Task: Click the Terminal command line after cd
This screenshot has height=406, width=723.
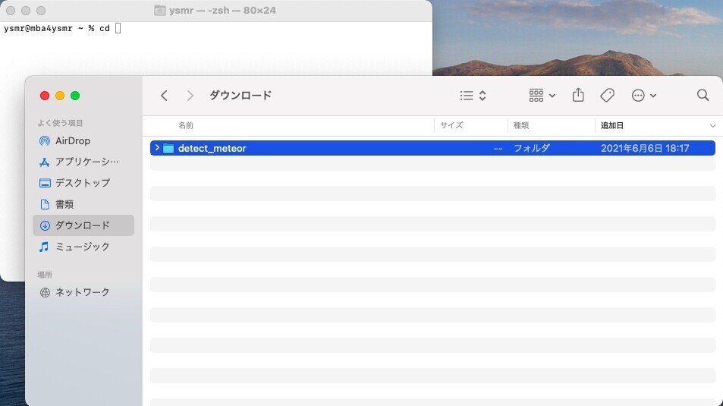Action: (118, 28)
